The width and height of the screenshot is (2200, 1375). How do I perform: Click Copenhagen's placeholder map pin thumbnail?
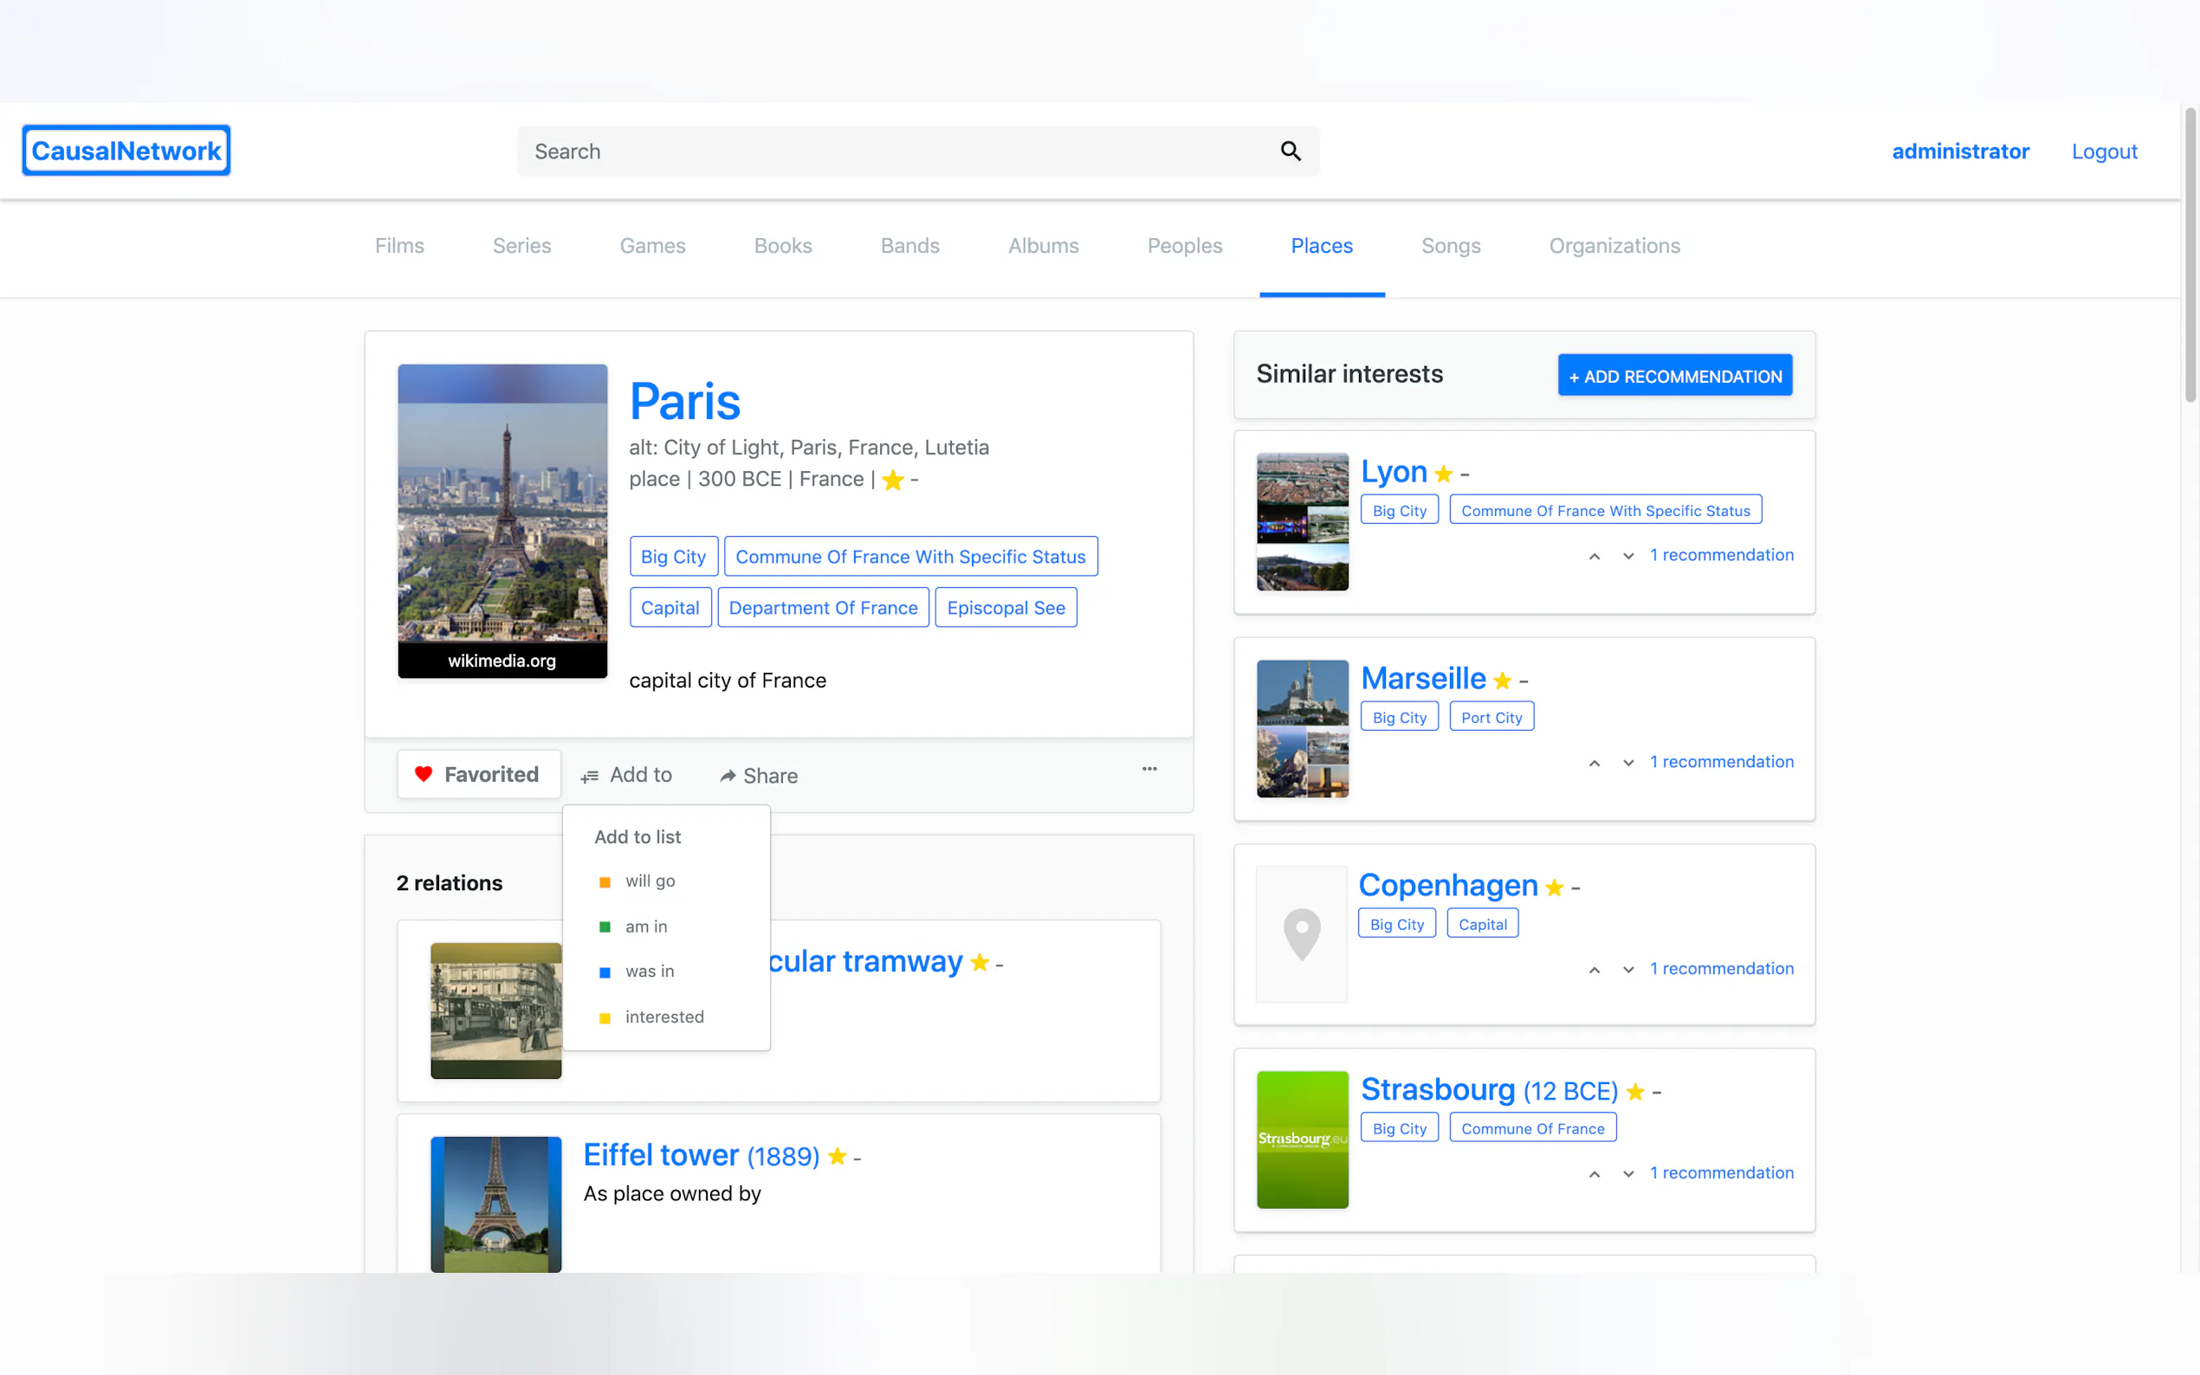pos(1301,934)
